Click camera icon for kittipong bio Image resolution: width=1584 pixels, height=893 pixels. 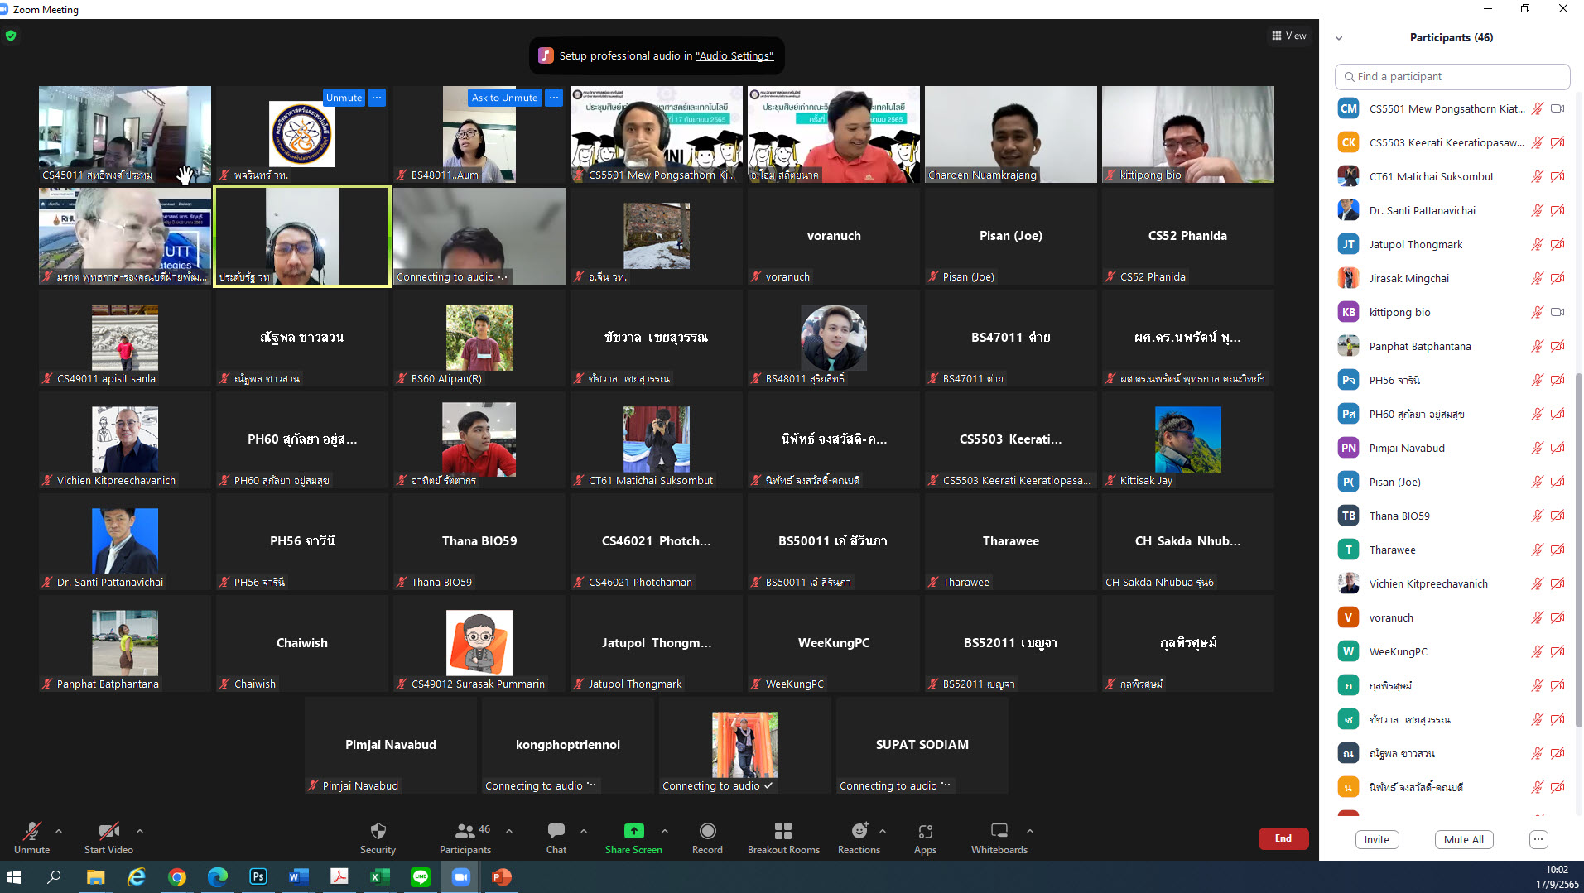(1558, 312)
